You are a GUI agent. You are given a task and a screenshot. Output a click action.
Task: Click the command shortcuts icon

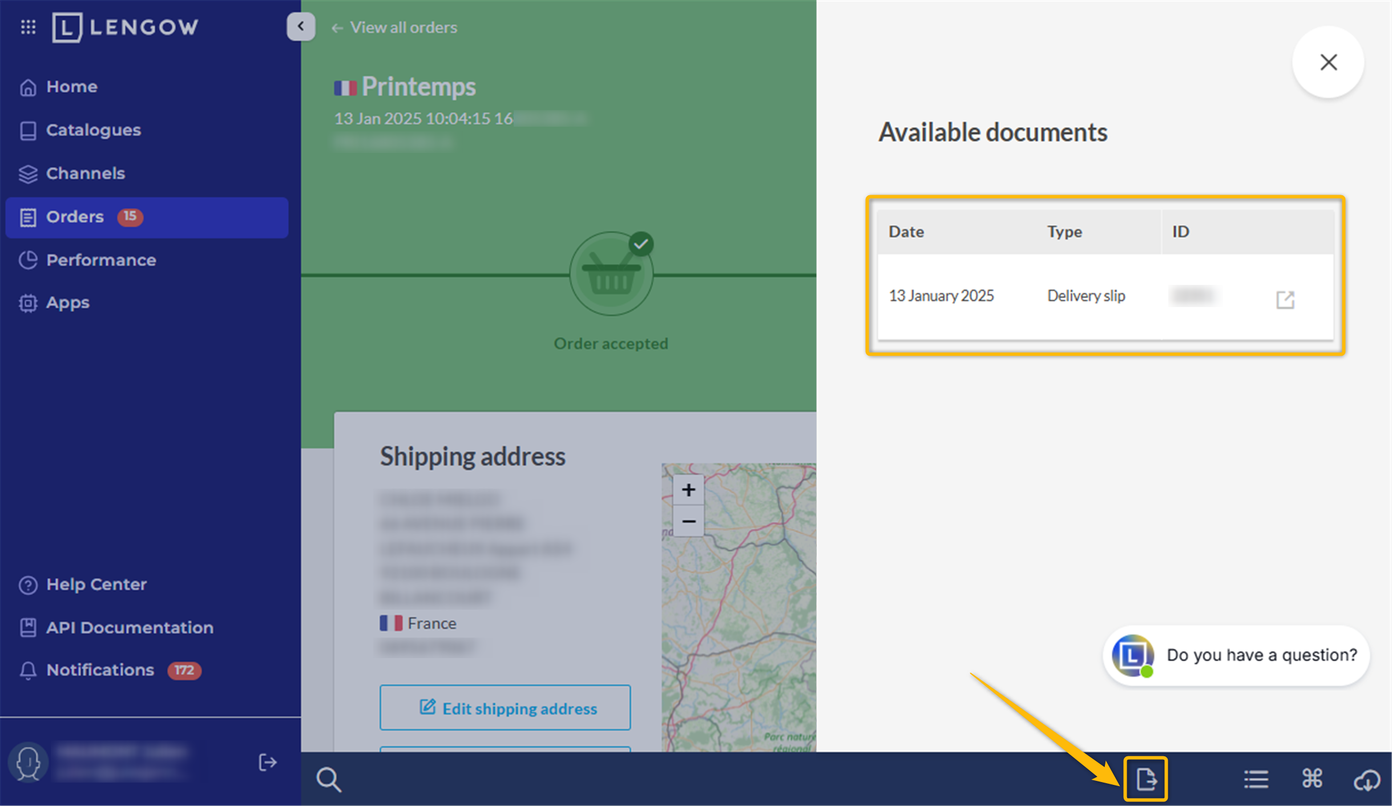(x=1312, y=779)
